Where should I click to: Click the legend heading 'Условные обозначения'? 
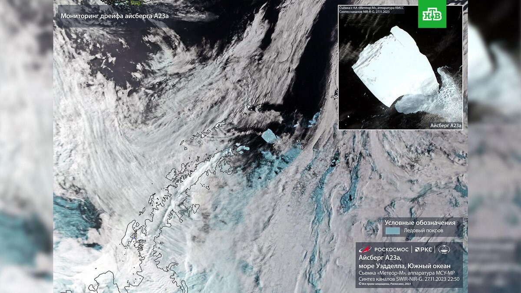tap(420, 223)
